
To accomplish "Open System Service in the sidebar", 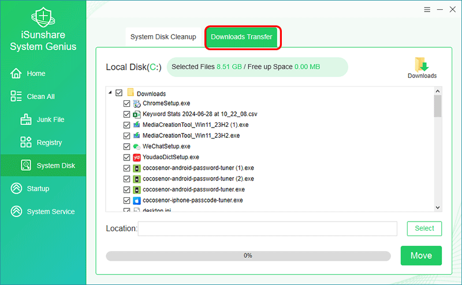I will pos(43,211).
